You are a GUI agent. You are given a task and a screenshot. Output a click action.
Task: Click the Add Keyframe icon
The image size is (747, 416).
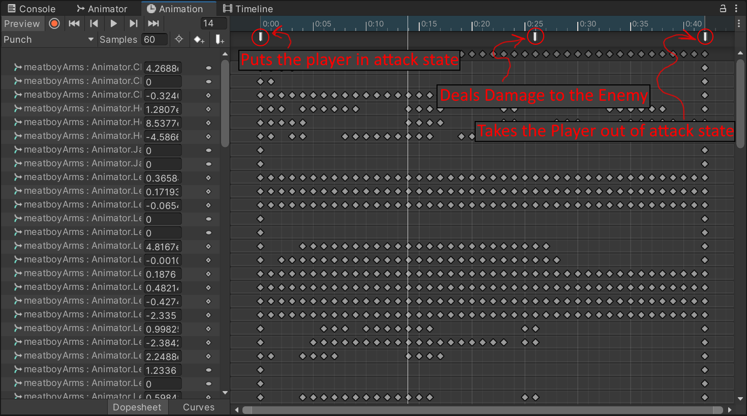pyautogui.click(x=199, y=40)
